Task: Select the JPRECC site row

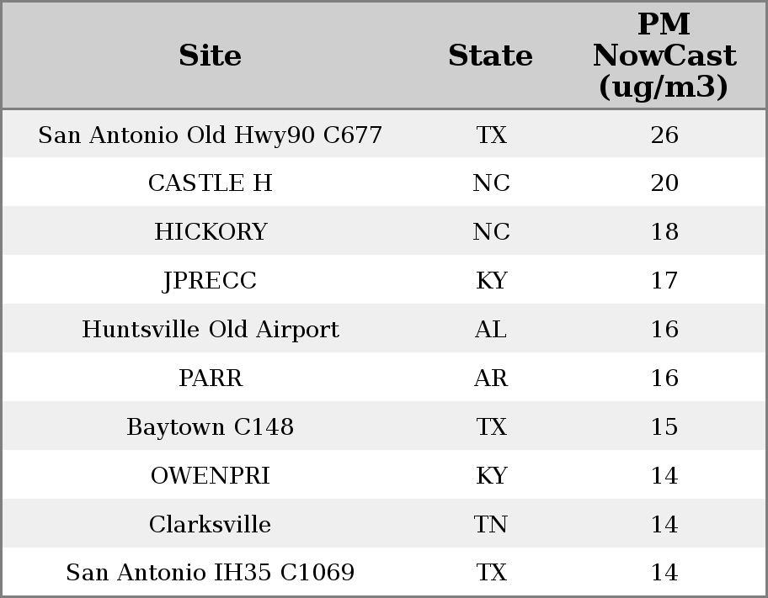Action: [x=210, y=281]
